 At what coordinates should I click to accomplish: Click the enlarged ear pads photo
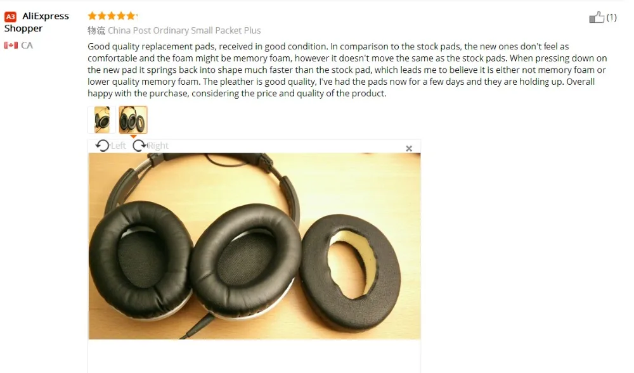coord(254,246)
